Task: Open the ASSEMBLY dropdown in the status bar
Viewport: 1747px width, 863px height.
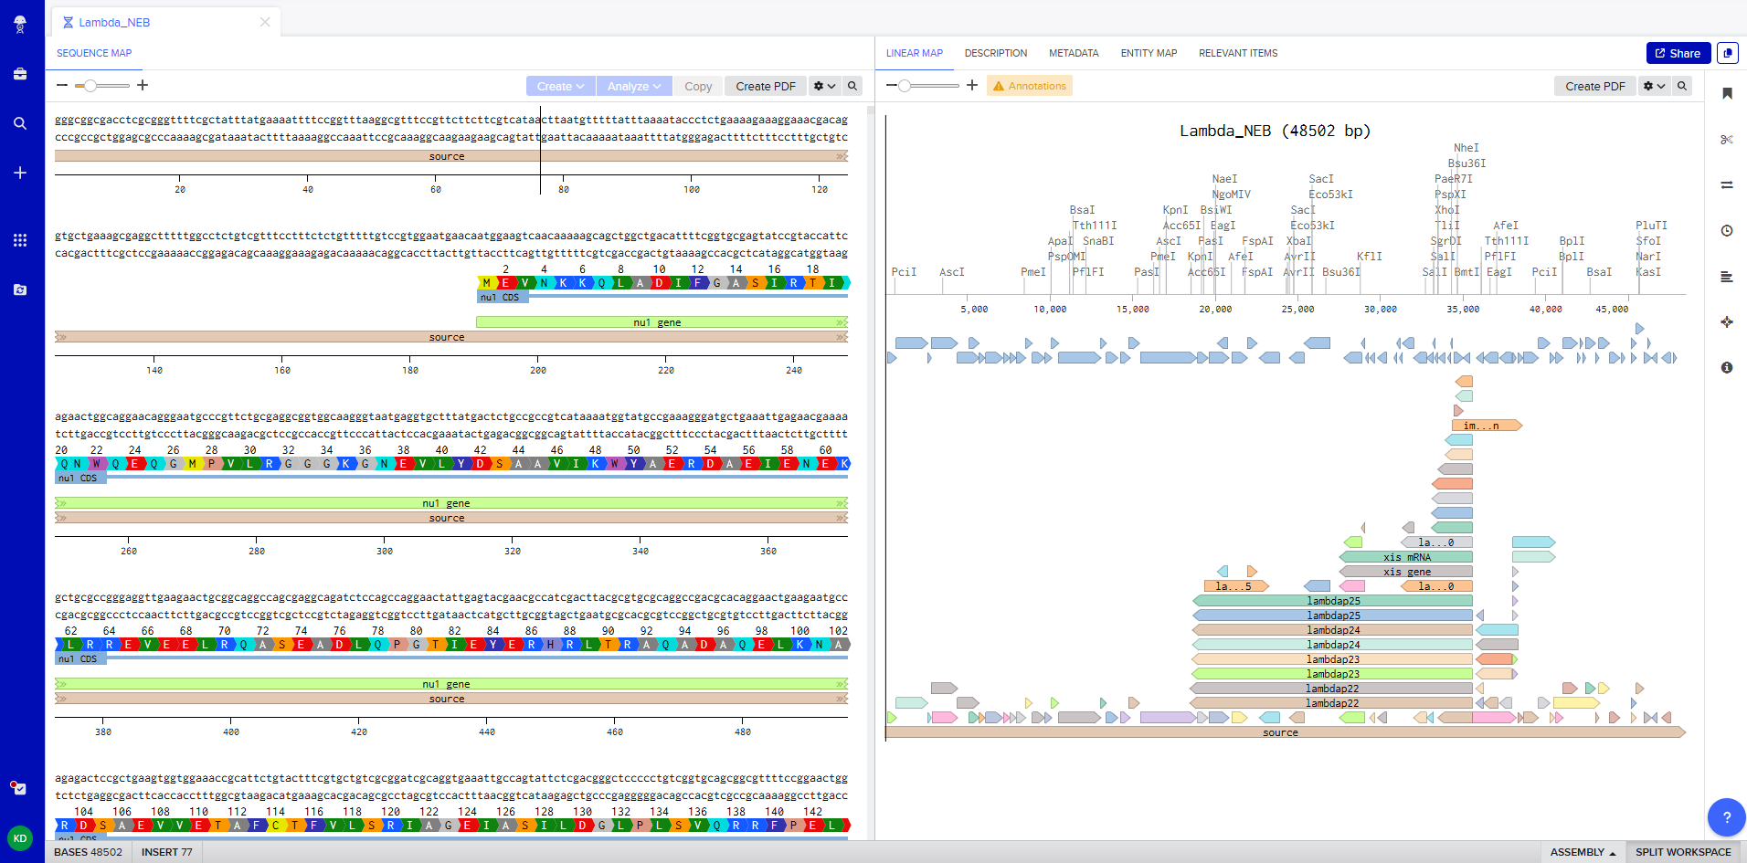Action: pos(1582,851)
